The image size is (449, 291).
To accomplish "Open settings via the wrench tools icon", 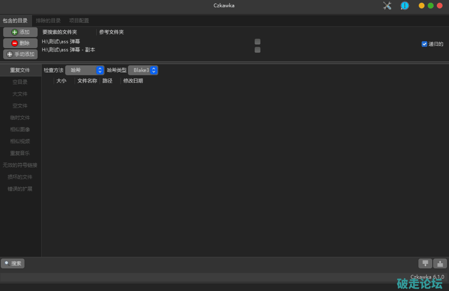I will point(387,6).
